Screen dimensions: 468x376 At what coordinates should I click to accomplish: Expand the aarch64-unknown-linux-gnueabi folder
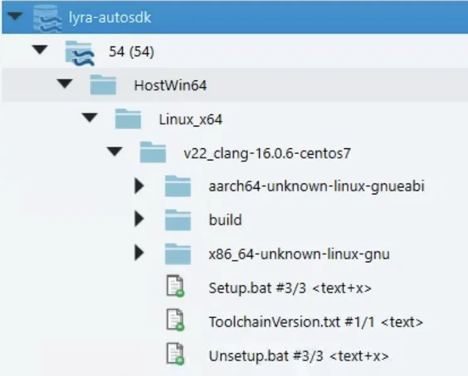(140, 186)
